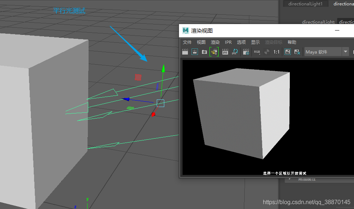Click the green plane handle of the manipulator
Image resolution: width=354 pixels, height=209 pixels.
click(131, 108)
